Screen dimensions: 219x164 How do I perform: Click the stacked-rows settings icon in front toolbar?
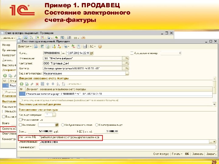click(85, 46)
